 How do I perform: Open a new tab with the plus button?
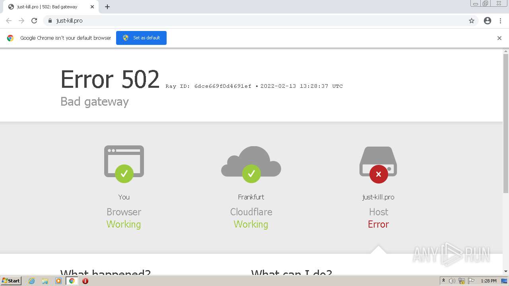pyautogui.click(x=107, y=7)
